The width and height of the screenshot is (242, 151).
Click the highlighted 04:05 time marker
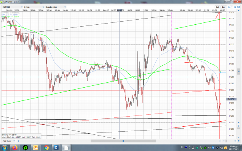point(120,10)
